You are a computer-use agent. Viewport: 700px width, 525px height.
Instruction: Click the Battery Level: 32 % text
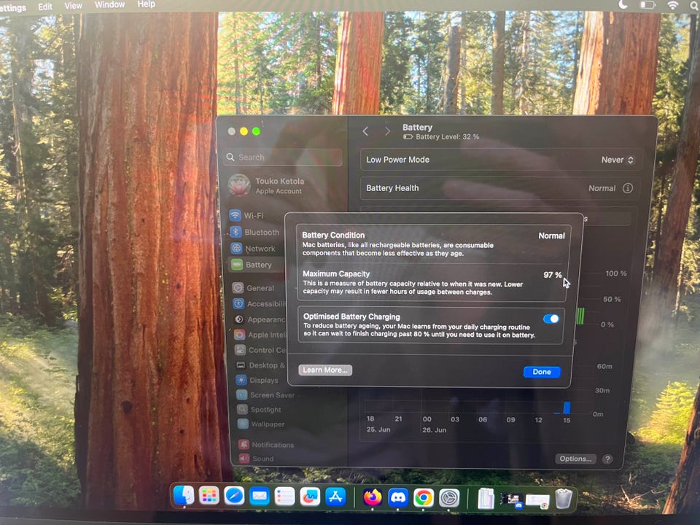pyautogui.click(x=447, y=136)
